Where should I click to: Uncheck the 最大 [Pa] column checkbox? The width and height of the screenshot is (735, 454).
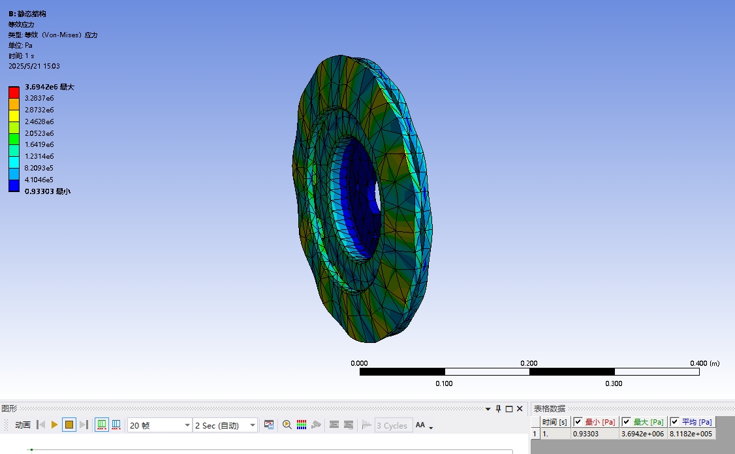point(626,422)
